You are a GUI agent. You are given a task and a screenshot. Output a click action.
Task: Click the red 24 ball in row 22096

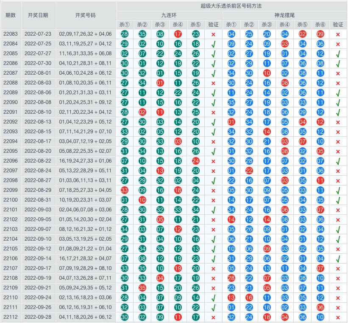[x=196, y=161]
